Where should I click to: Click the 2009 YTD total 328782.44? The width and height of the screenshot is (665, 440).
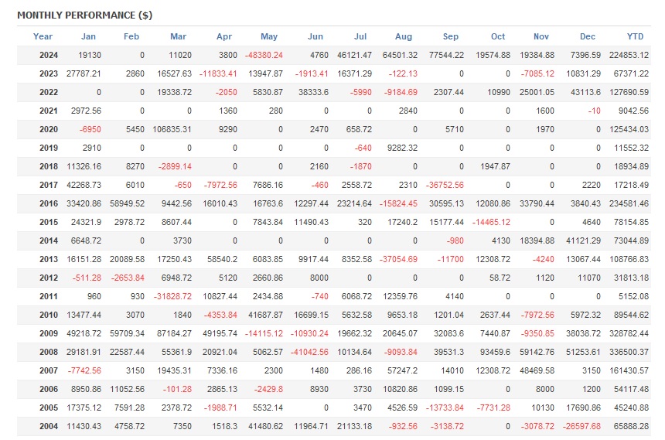[x=627, y=333]
